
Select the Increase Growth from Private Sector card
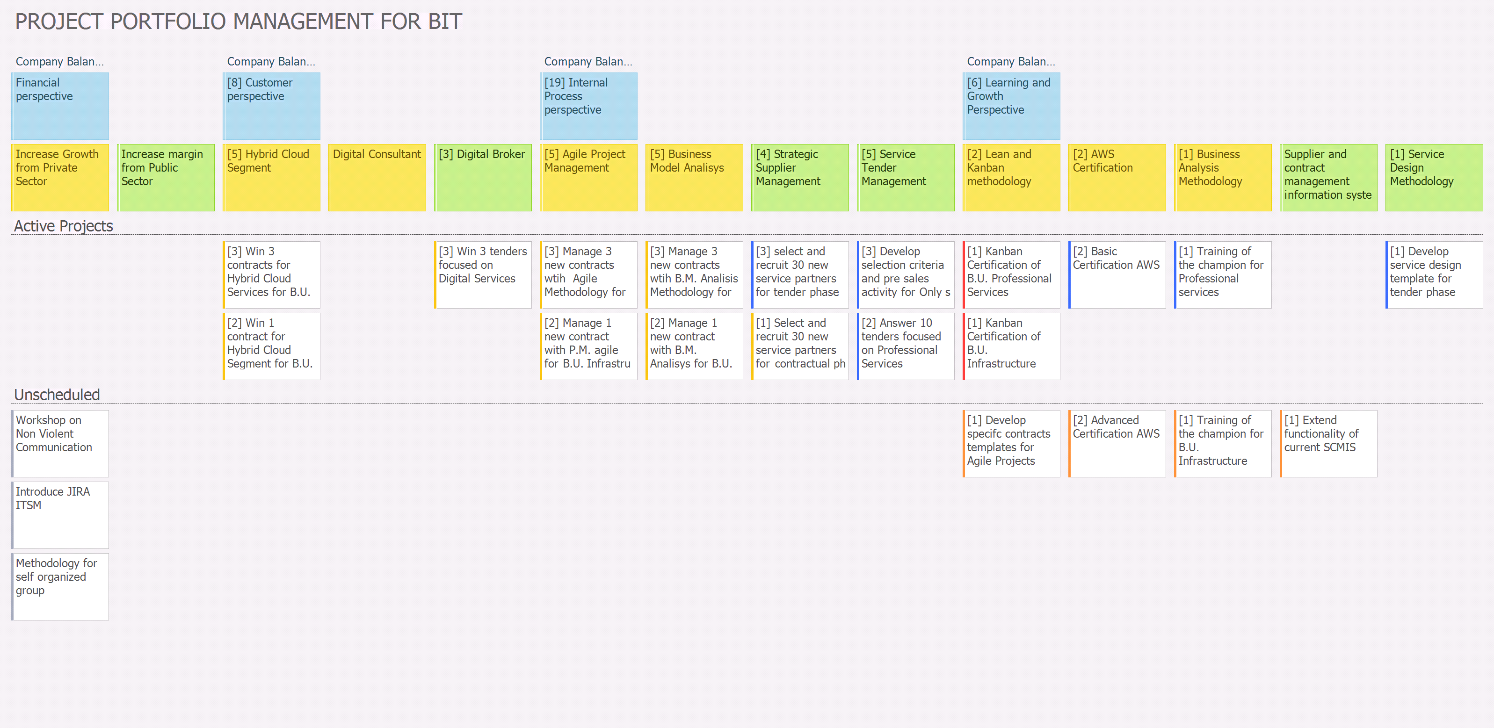click(60, 177)
